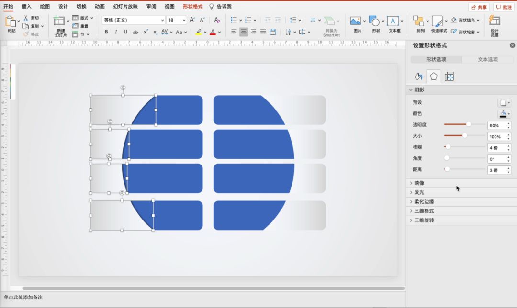Expand the Soft Edges (柔化边缘) section

point(411,202)
